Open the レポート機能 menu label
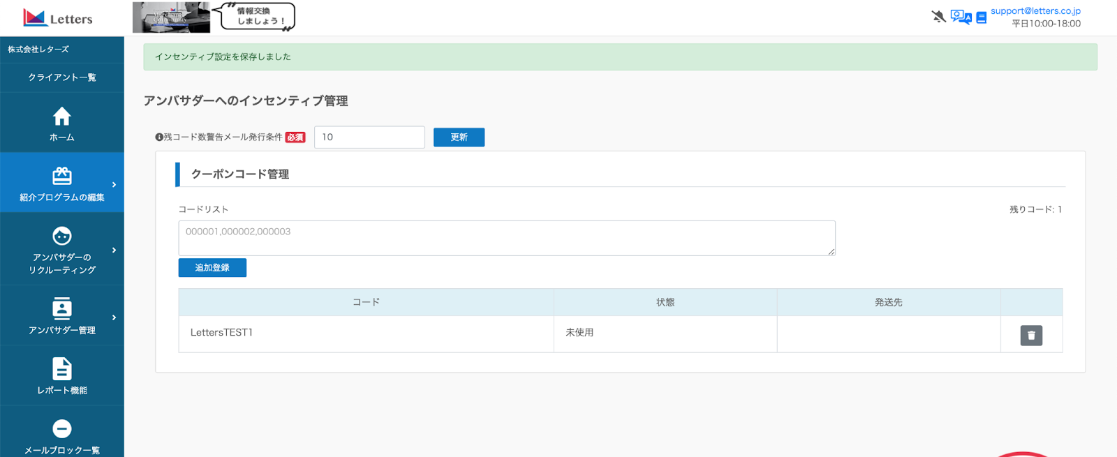This screenshot has width=1117, height=457. pos(62,391)
